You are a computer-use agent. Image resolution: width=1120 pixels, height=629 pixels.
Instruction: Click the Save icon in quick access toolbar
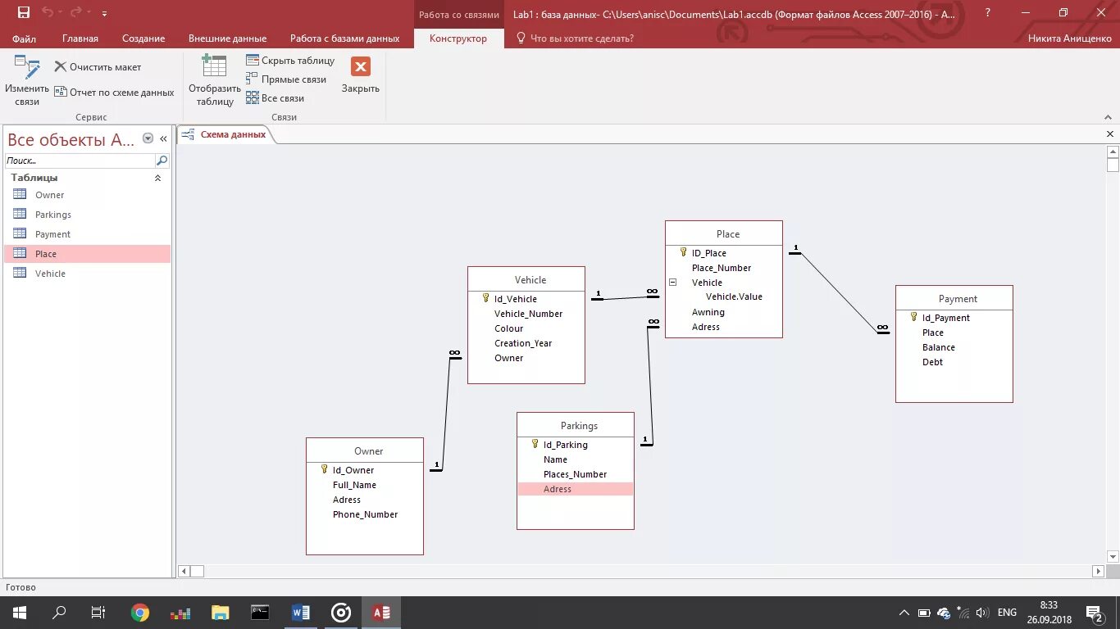[24, 12]
